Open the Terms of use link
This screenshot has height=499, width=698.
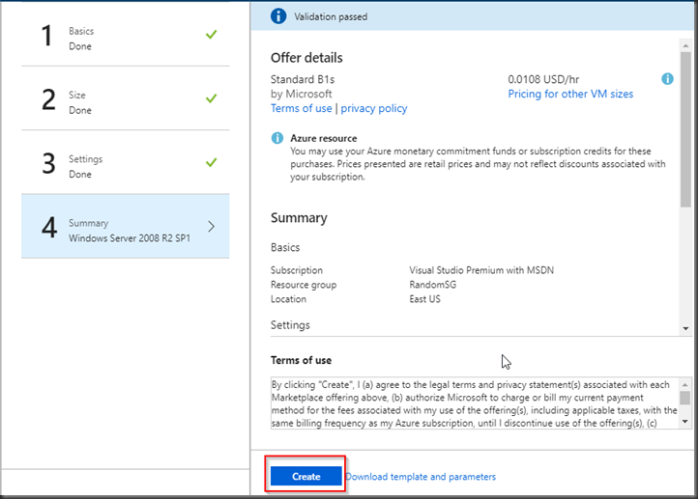[x=302, y=109]
